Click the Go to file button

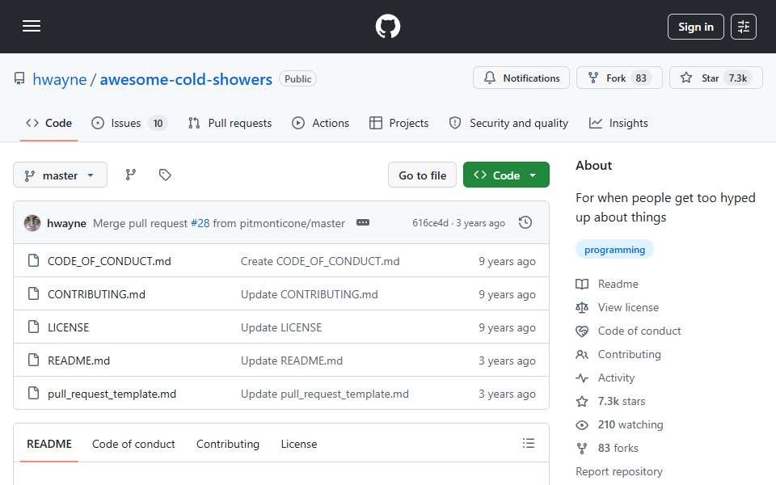[422, 175]
